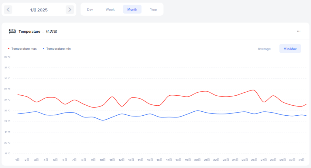Click the red Temperature max legend dot
This screenshot has width=311, height=168.
point(9,48)
